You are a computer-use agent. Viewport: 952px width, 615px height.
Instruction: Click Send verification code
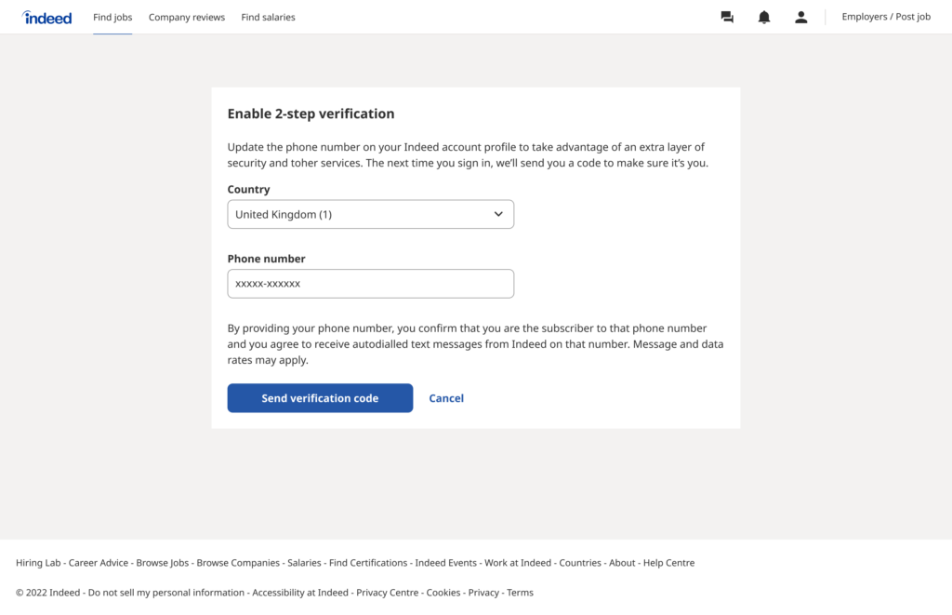click(x=320, y=397)
